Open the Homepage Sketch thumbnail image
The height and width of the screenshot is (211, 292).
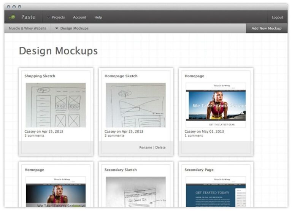tap(136, 105)
